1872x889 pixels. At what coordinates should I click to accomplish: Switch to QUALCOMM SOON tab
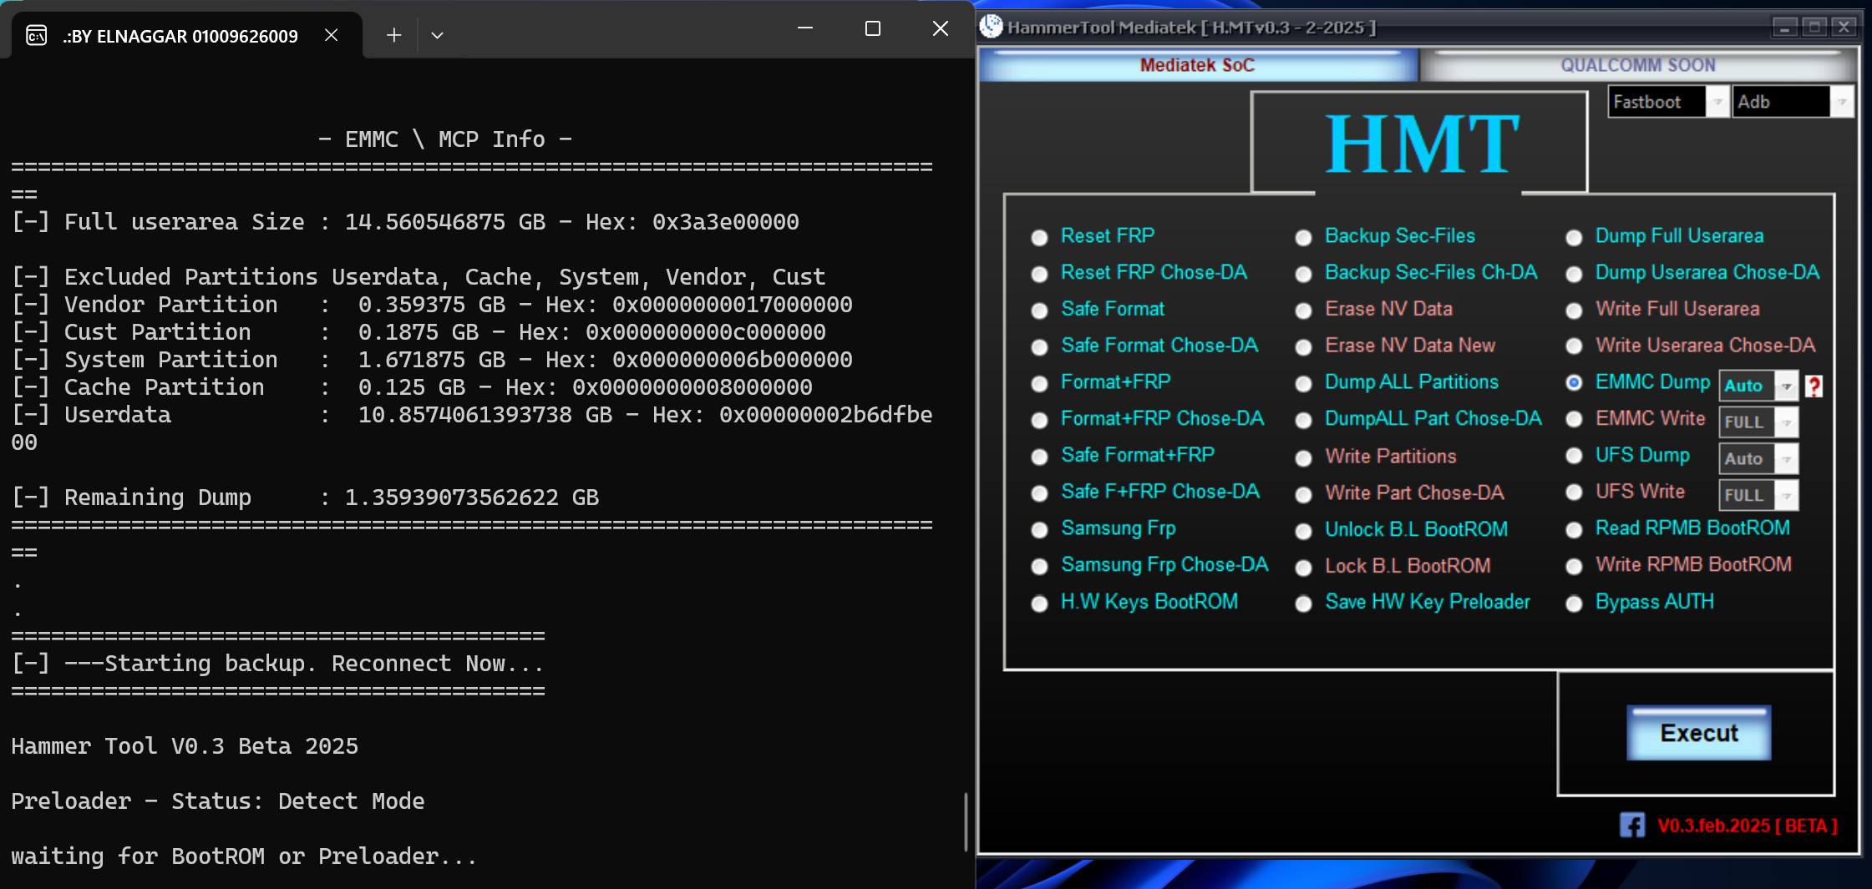1638,65
